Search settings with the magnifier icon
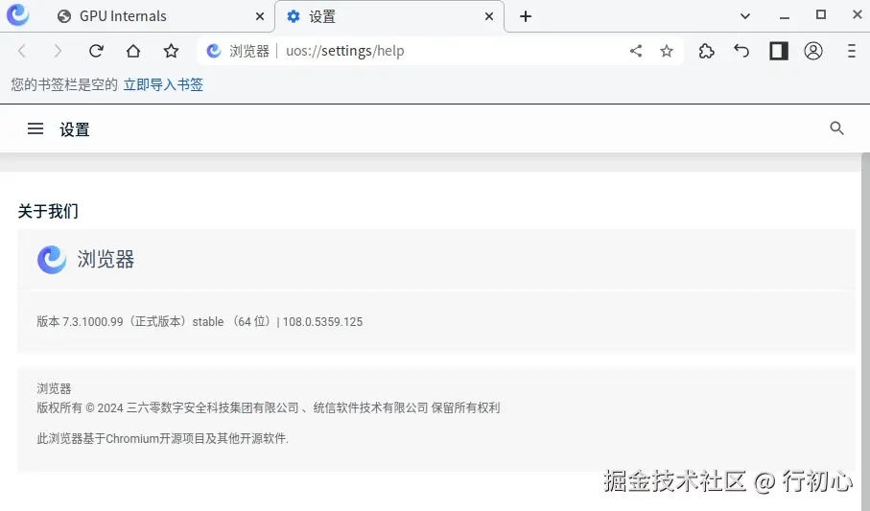Viewport: 870px width, 511px height. tap(836, 128)
